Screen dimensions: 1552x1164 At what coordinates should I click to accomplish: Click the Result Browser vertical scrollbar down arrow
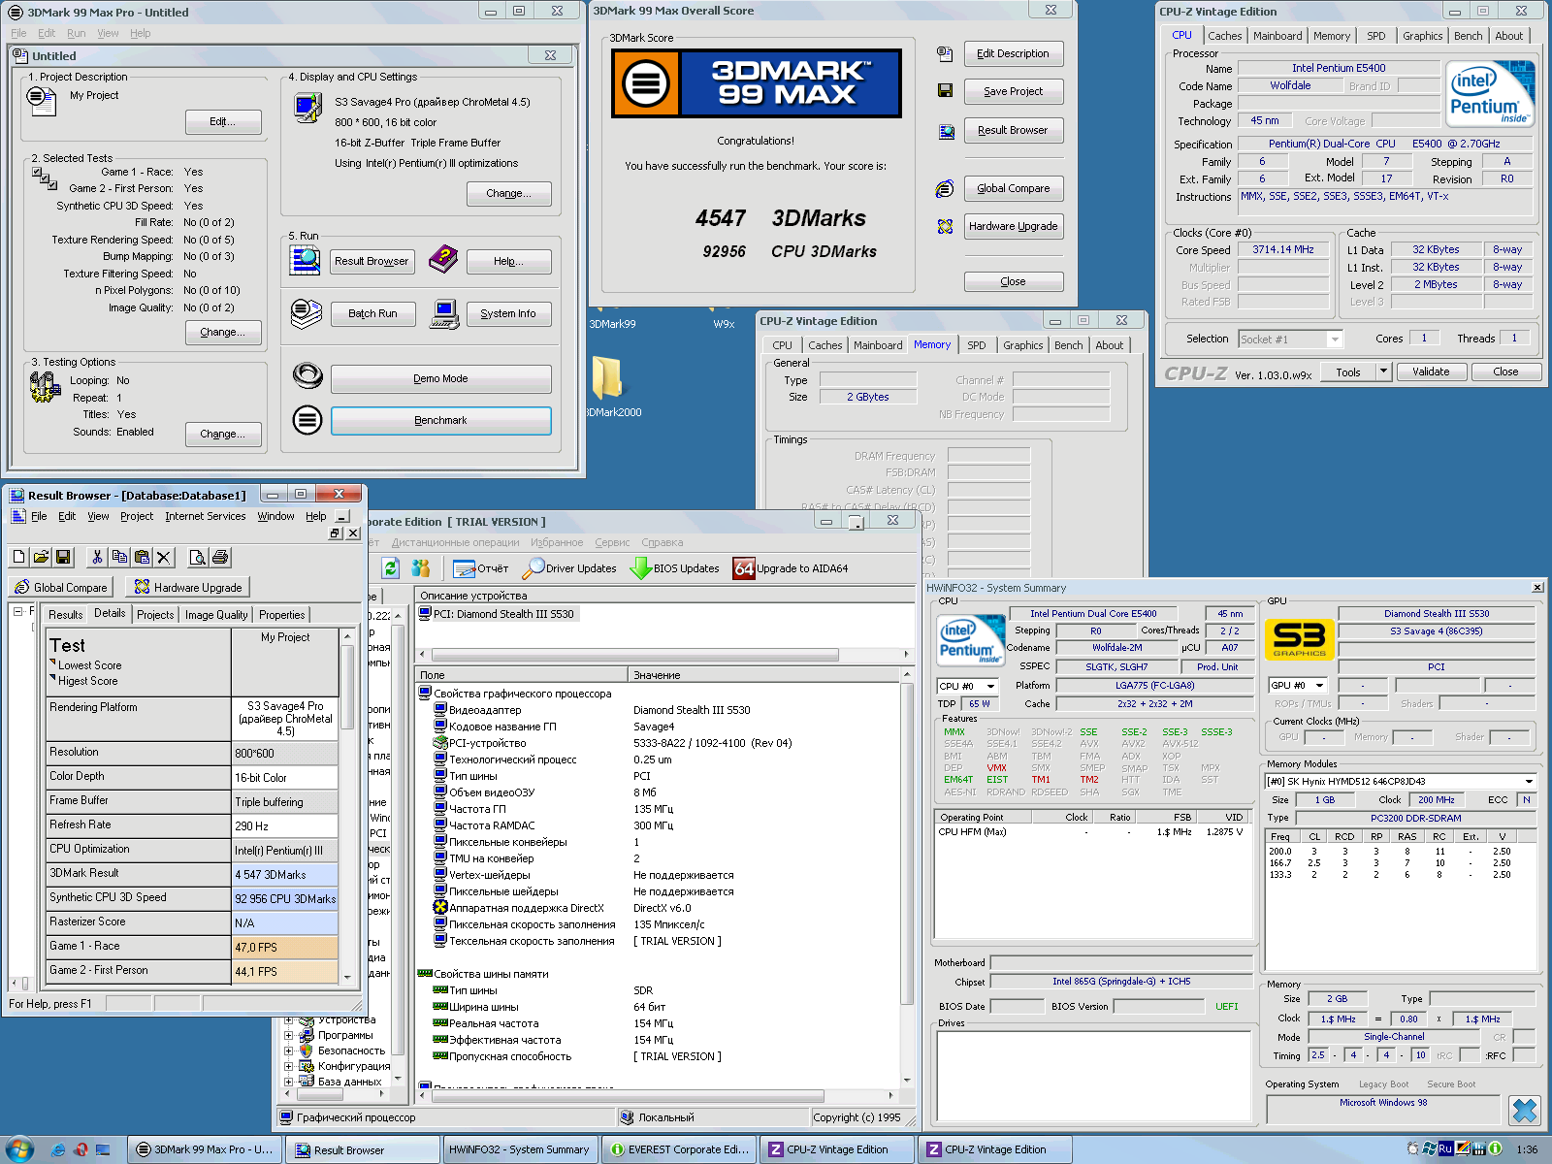(x=347, y=978)
